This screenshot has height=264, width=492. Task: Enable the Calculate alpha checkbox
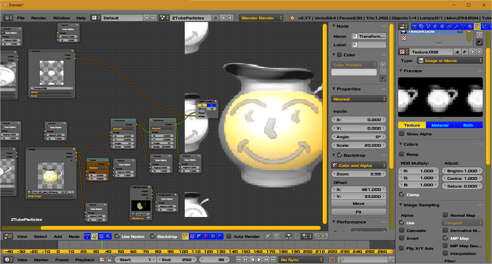402,230
